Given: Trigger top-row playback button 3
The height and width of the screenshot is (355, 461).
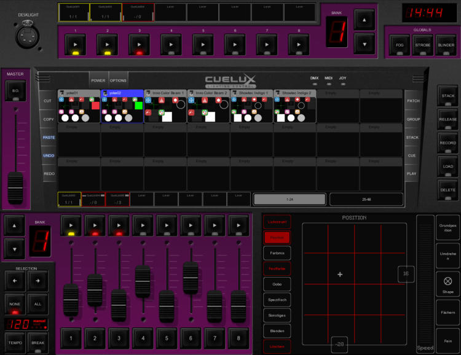Looking at the screenshot, I should (139, 45).
